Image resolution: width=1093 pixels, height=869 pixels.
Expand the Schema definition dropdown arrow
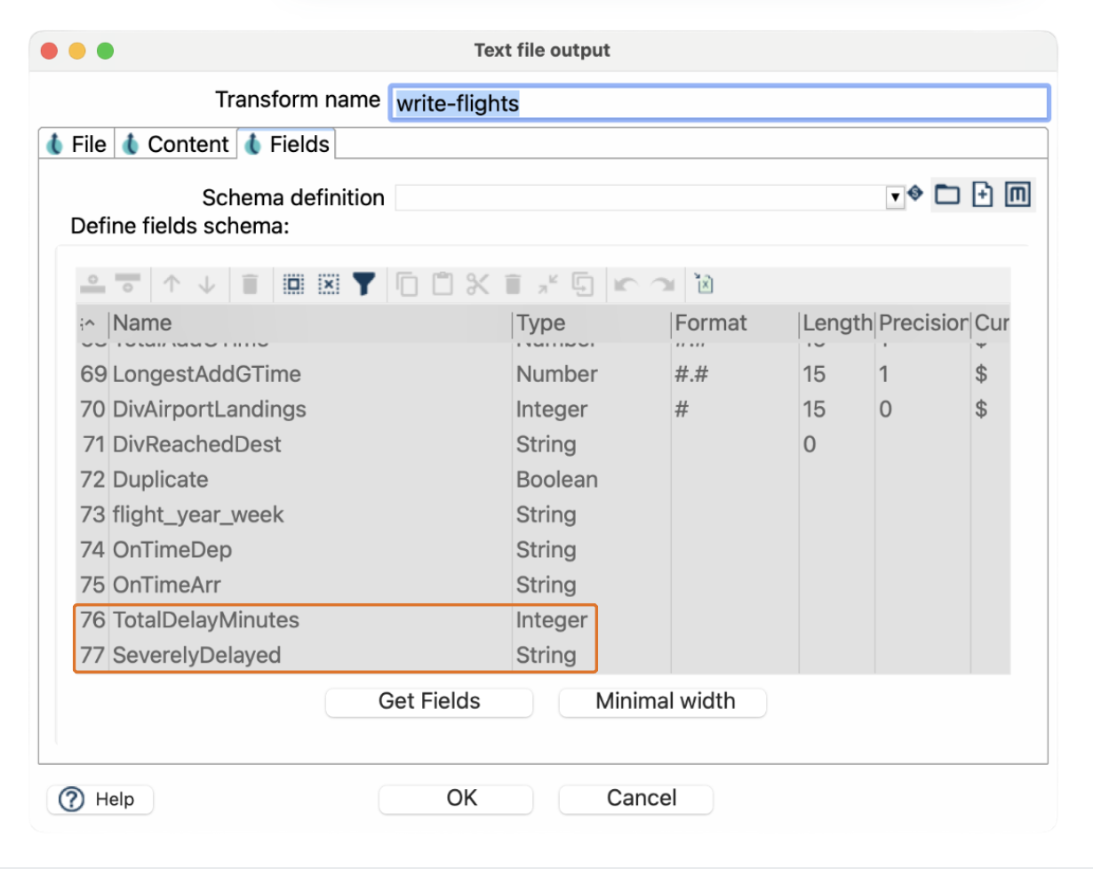pyautogui.click(x=895, y=197)
